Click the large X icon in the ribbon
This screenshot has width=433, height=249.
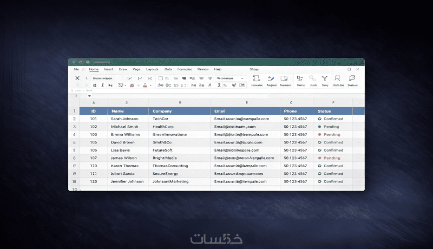pos(77,78)
